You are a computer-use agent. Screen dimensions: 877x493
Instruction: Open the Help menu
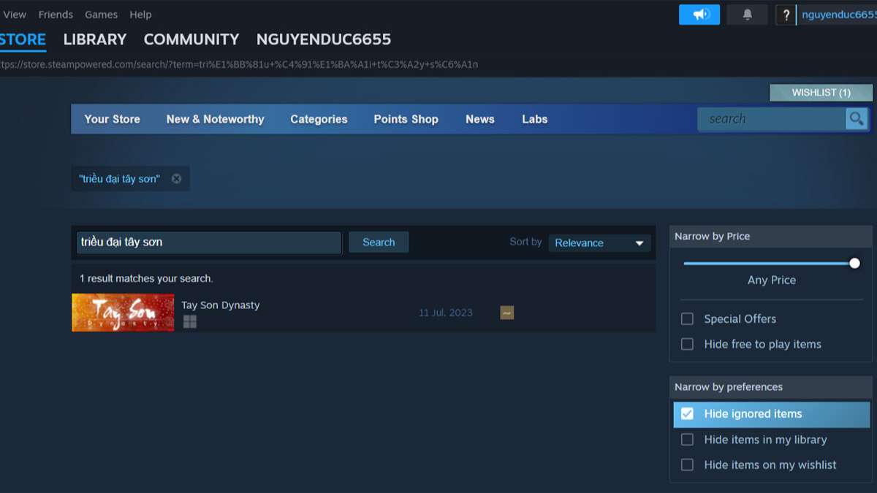[140, 15]
